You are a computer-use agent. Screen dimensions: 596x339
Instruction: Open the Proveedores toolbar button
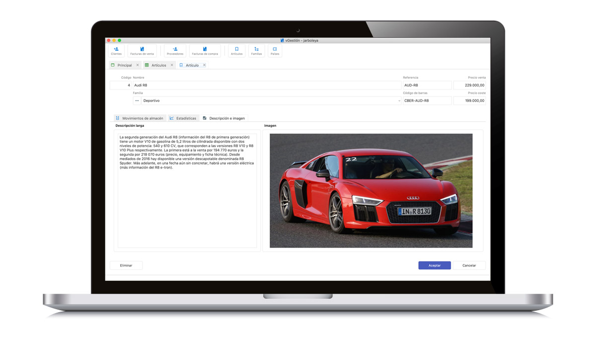(175, 51)
